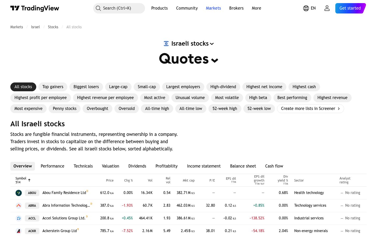Image resolution: width=377 pixels, height=236 pixels.
Task: Select the Penny stocks chip
Action: (65, 109)
